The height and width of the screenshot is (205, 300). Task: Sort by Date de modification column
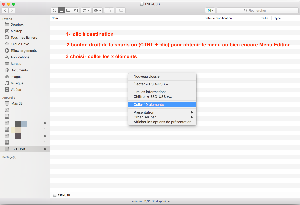pos(218,18)
